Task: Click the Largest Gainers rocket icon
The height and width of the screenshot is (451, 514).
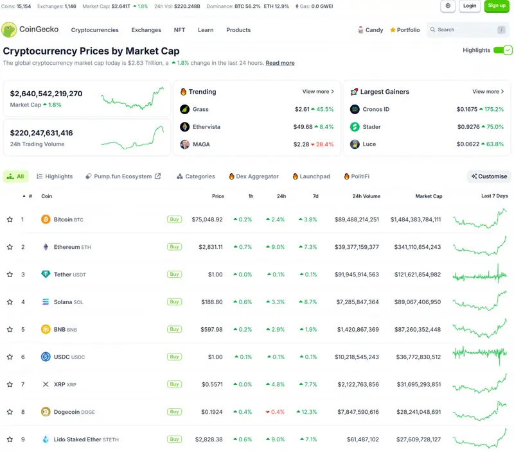Action: pyautogui.click(x=354, y=92)
